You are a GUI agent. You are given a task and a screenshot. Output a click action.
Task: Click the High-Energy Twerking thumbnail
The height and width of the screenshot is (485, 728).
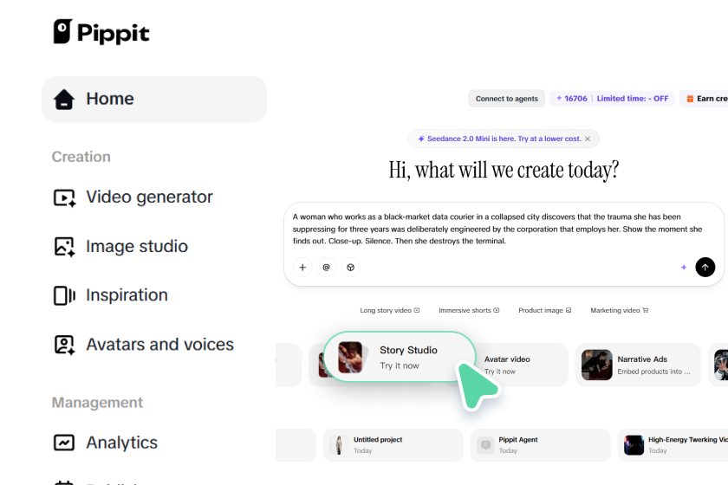click(634, 445)
